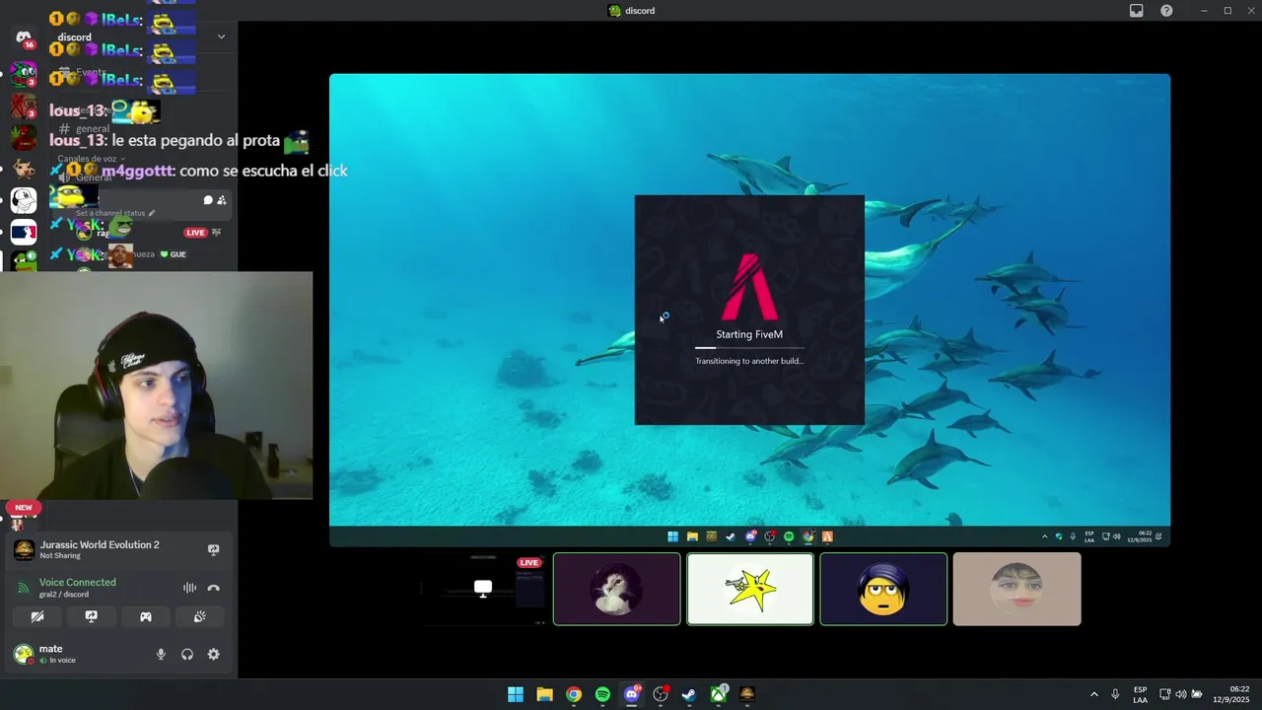
Task: Disconnect from the voice channel
Action: tap(213, 588)
